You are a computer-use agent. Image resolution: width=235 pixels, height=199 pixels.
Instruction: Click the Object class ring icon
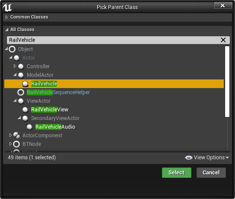pyautogui.click(x=12, y=49)
